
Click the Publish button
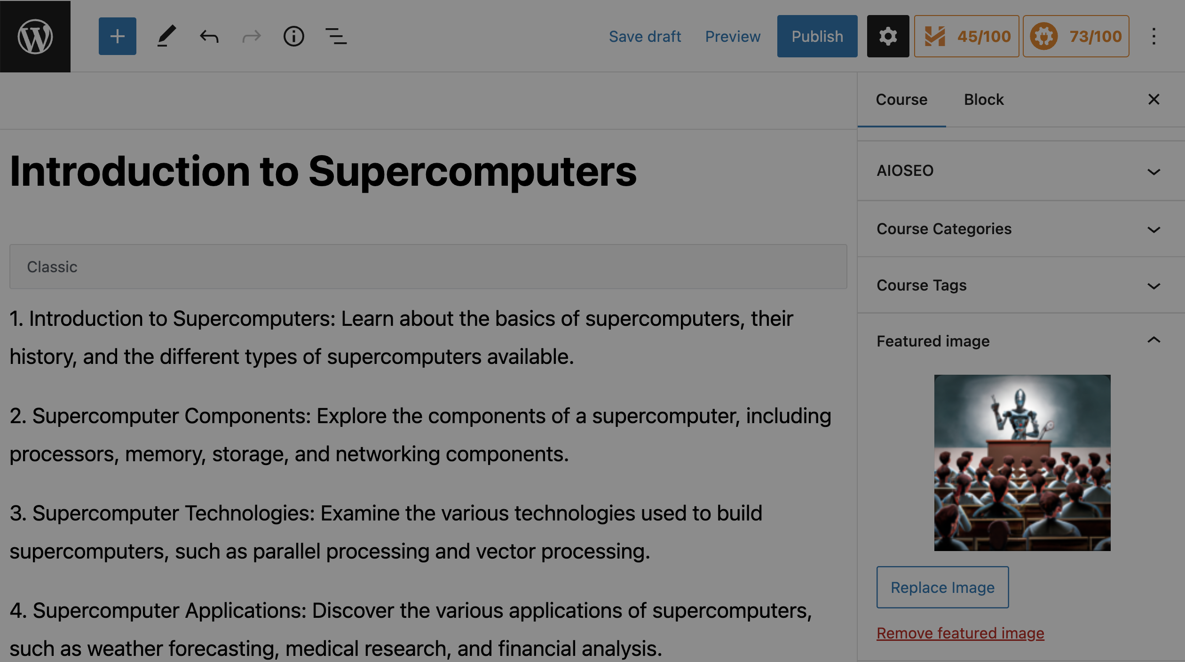point(817,36)
